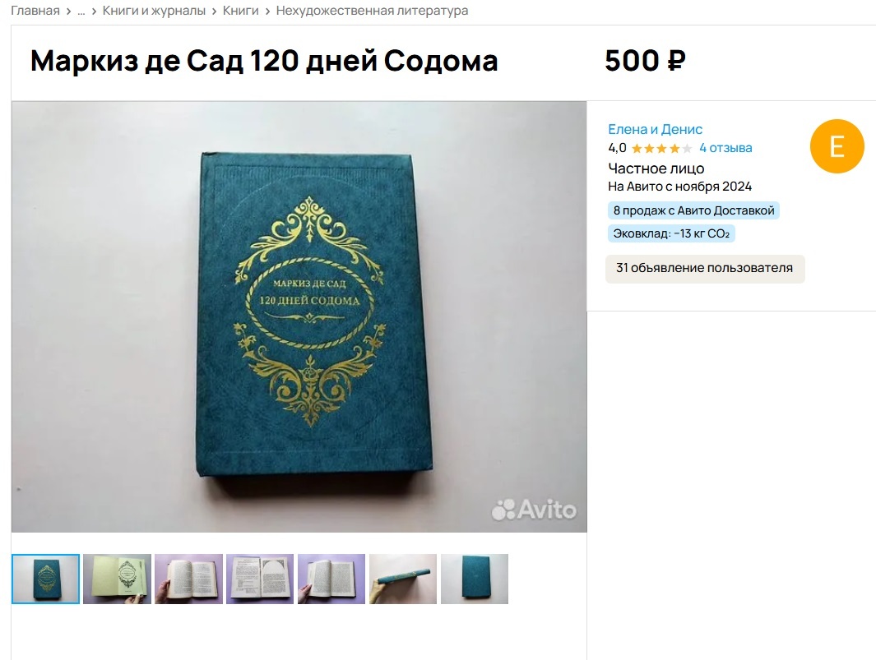The height and width of the screenshot is (660, 876).
Task: Click the orange seller avatar with letter E
Action: pos(837,146)
